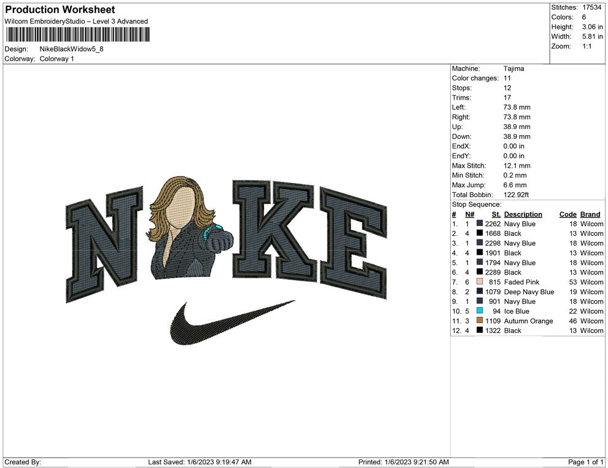Click the Description column header

point(523,214)
